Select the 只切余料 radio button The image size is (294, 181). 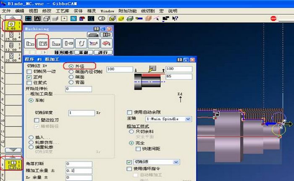click(x=131, y=132)
